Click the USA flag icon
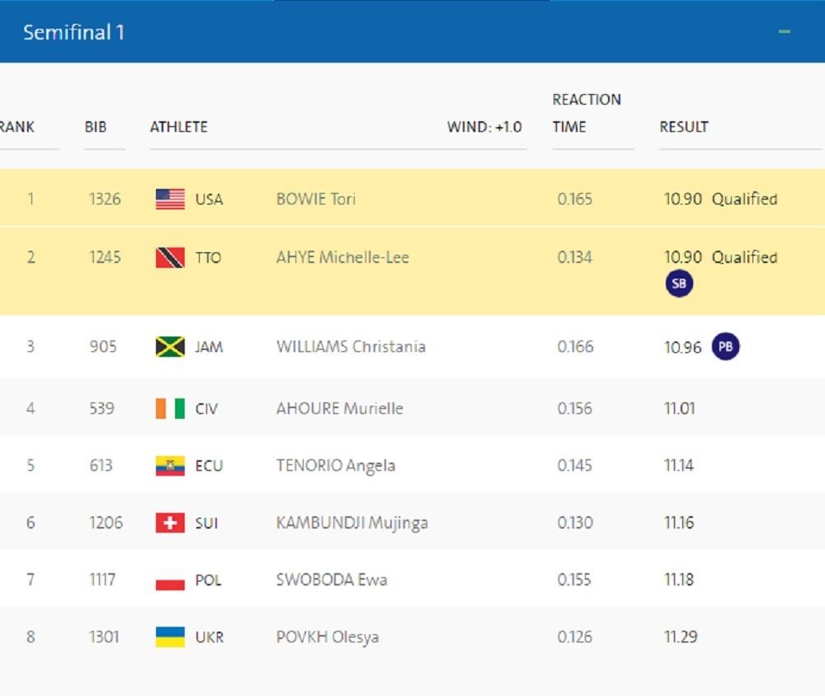 tap(170, 200)
